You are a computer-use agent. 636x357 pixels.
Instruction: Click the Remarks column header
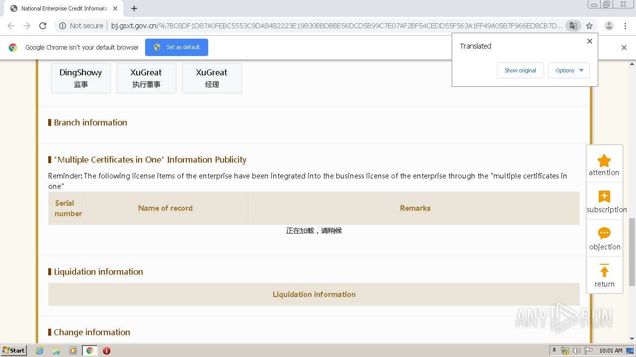click(x=415, y=208)
